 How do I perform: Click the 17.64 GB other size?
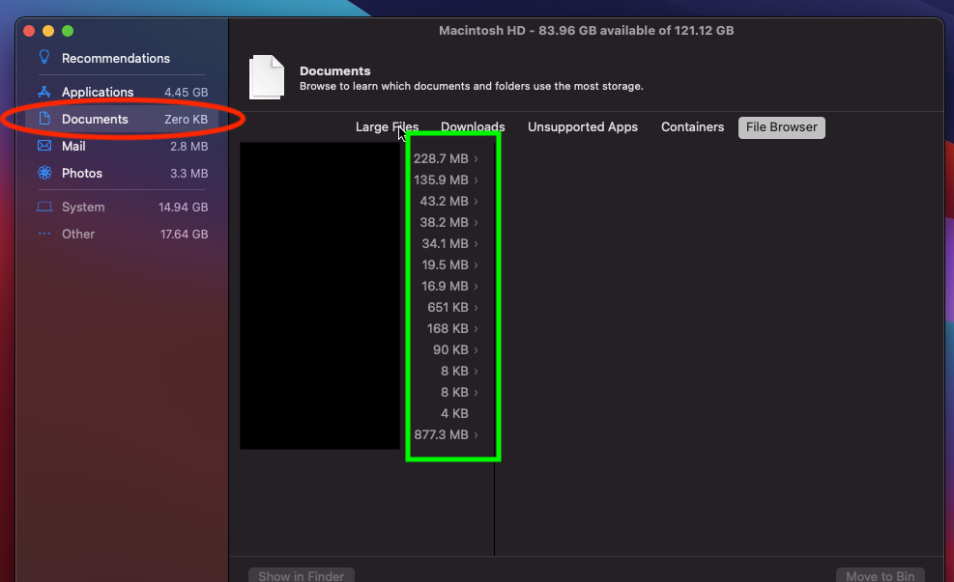click(185, 234)
